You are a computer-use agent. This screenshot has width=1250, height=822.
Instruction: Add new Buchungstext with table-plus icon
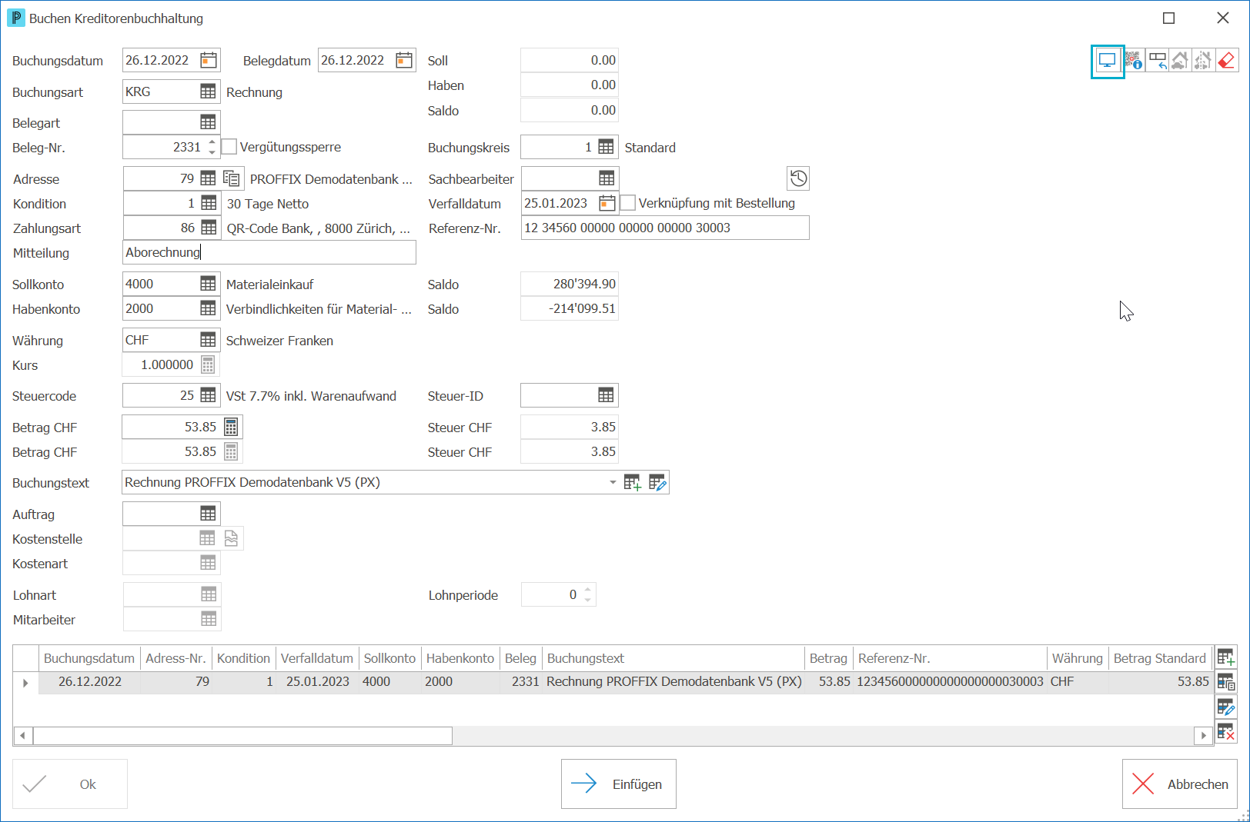pyautogui.click(x=632, y=482)
